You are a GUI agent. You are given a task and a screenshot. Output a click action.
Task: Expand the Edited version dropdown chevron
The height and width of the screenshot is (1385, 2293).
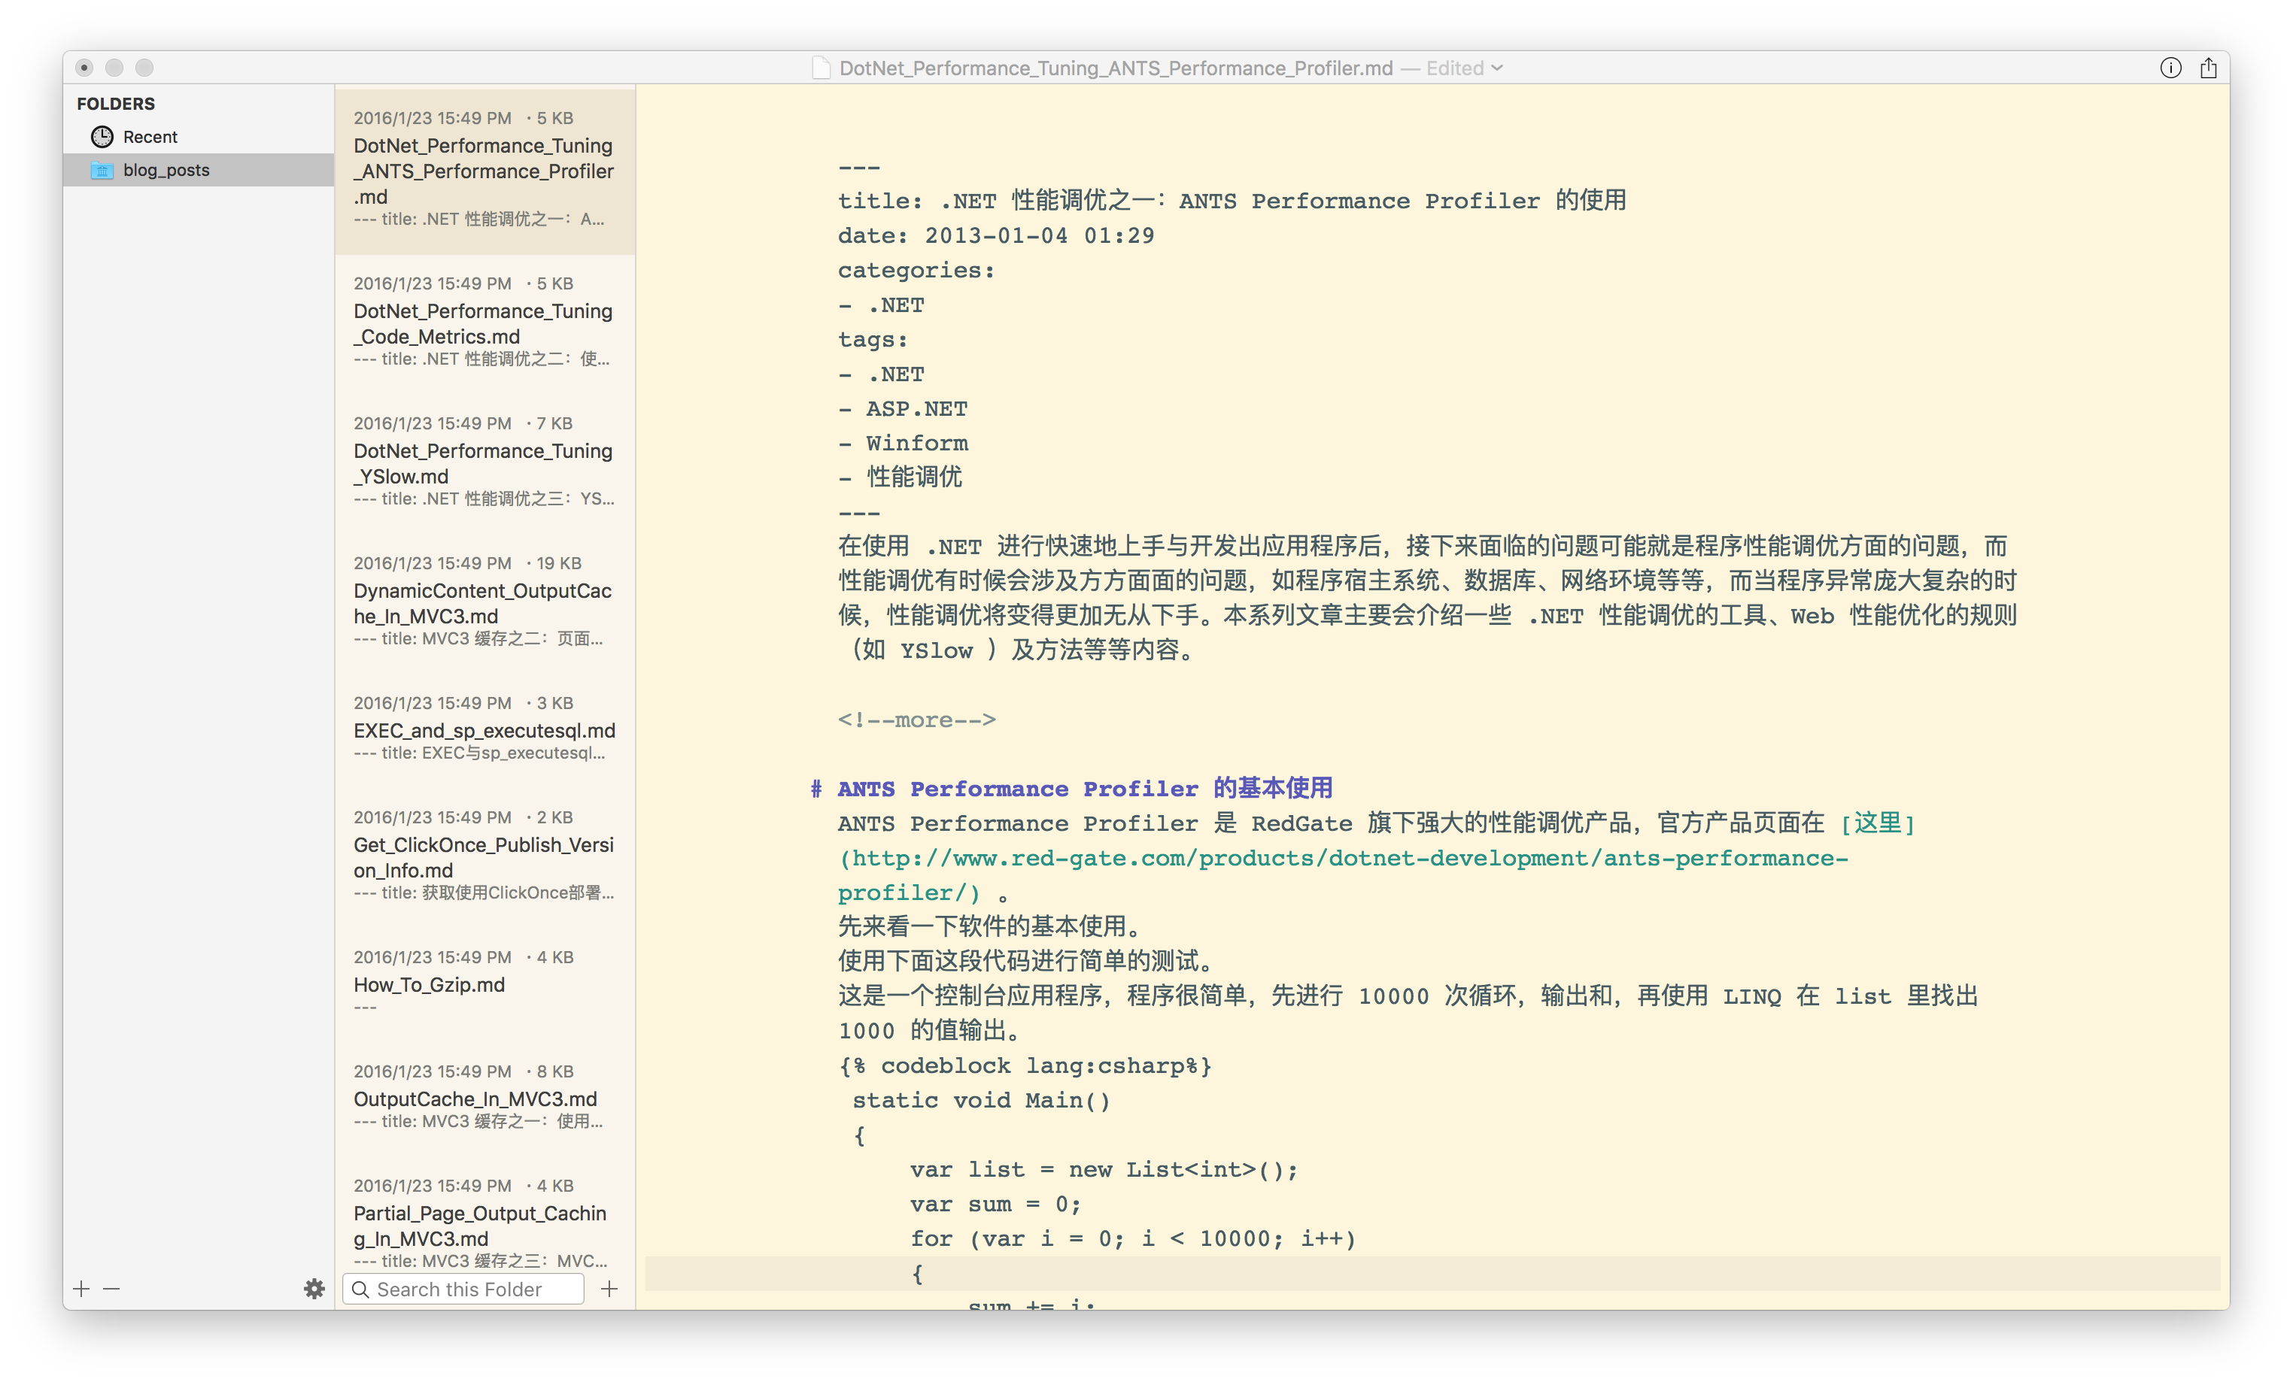tap(1497, 68)
